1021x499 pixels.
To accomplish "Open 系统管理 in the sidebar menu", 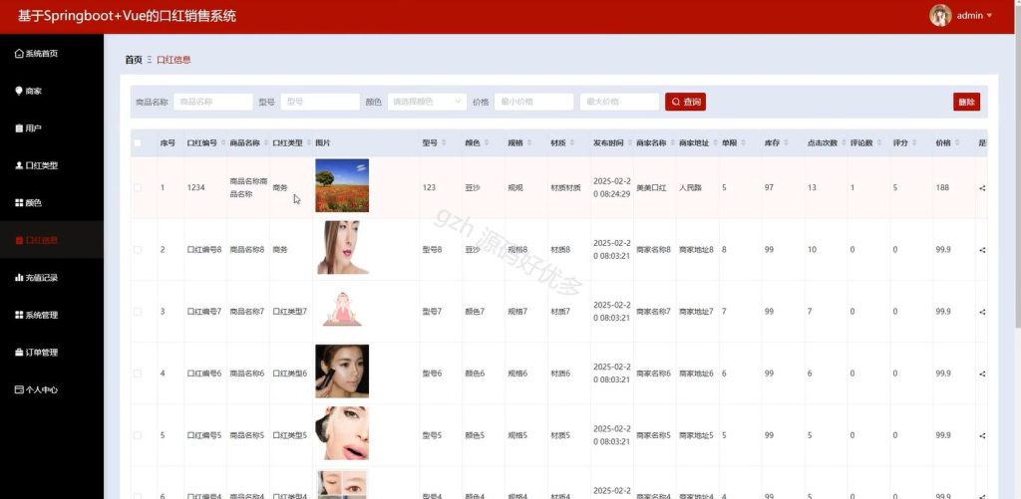I will pyautogui.click(x=37, y=315).
